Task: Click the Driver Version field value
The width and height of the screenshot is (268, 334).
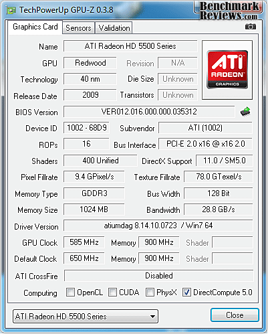Action: coord(158,226)
